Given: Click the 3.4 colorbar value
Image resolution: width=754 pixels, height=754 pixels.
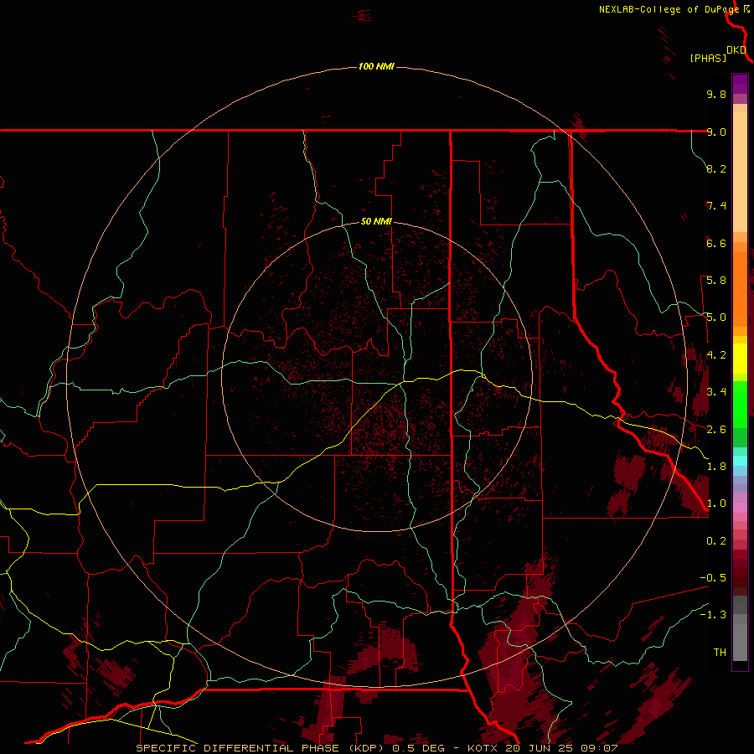Looking at the screenshot, I should click(716, 392).
